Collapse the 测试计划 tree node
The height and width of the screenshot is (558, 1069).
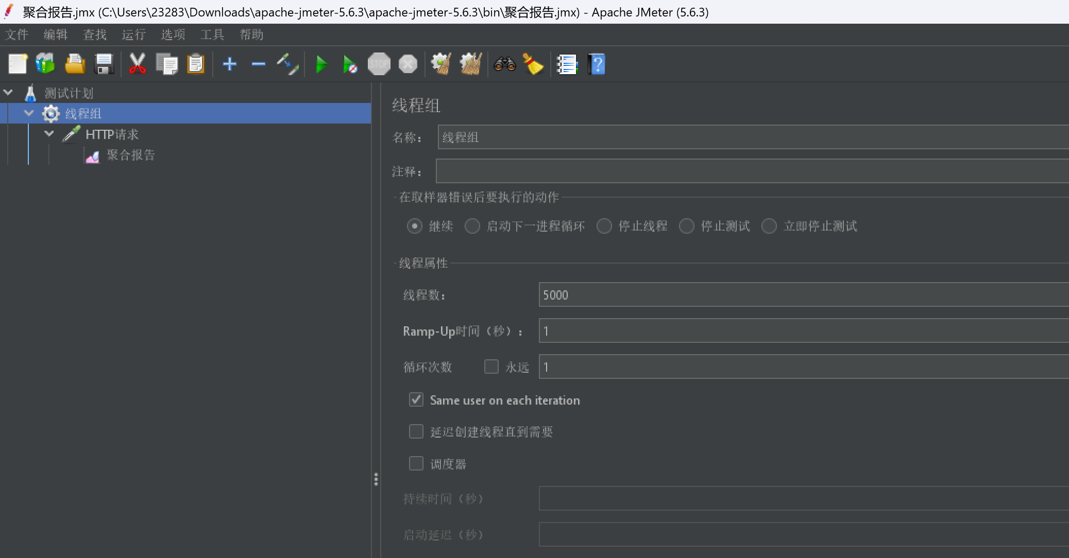pyautogui.click(x=8, y=93)
